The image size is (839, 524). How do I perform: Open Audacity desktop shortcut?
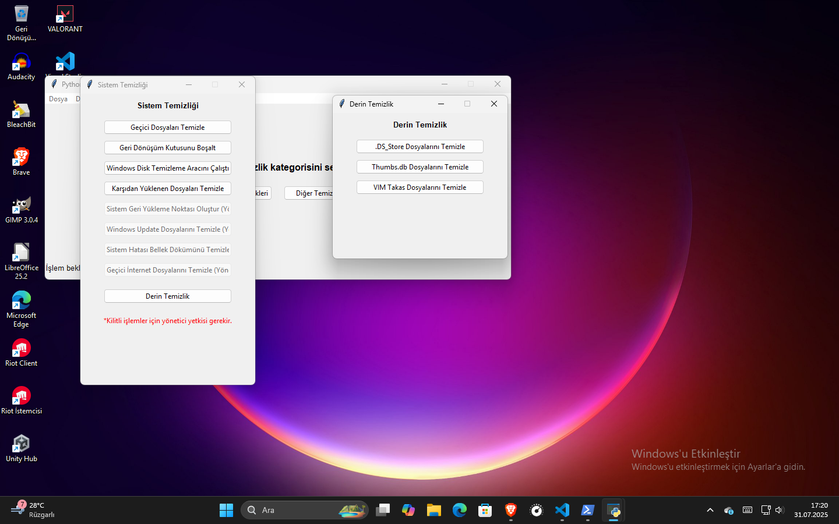click(22, 67)
